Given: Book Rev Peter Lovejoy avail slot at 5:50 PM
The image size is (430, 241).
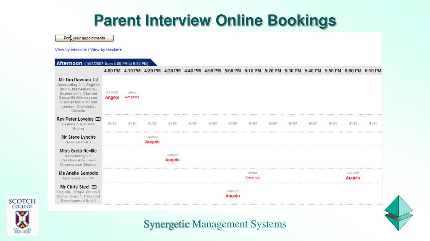Looking at the screenshot, I should (333, 123).
